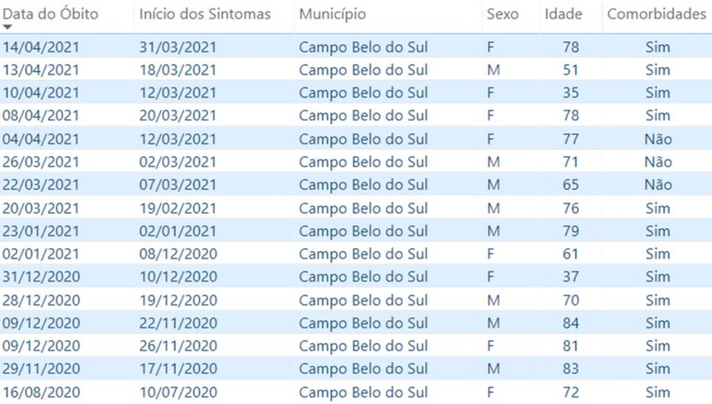Select the age 79 cell
The width and height of the screenshot is (712, 404).
click(x=570, y=231)
